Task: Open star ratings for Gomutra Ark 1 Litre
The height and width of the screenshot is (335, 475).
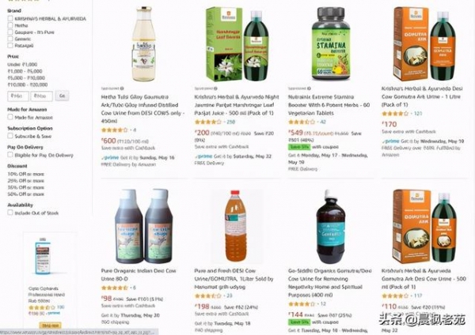Action: [395, 114]
